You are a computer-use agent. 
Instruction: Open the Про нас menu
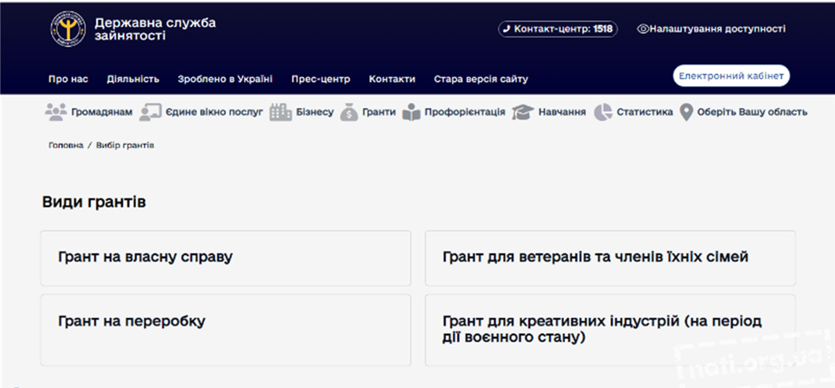68,79
